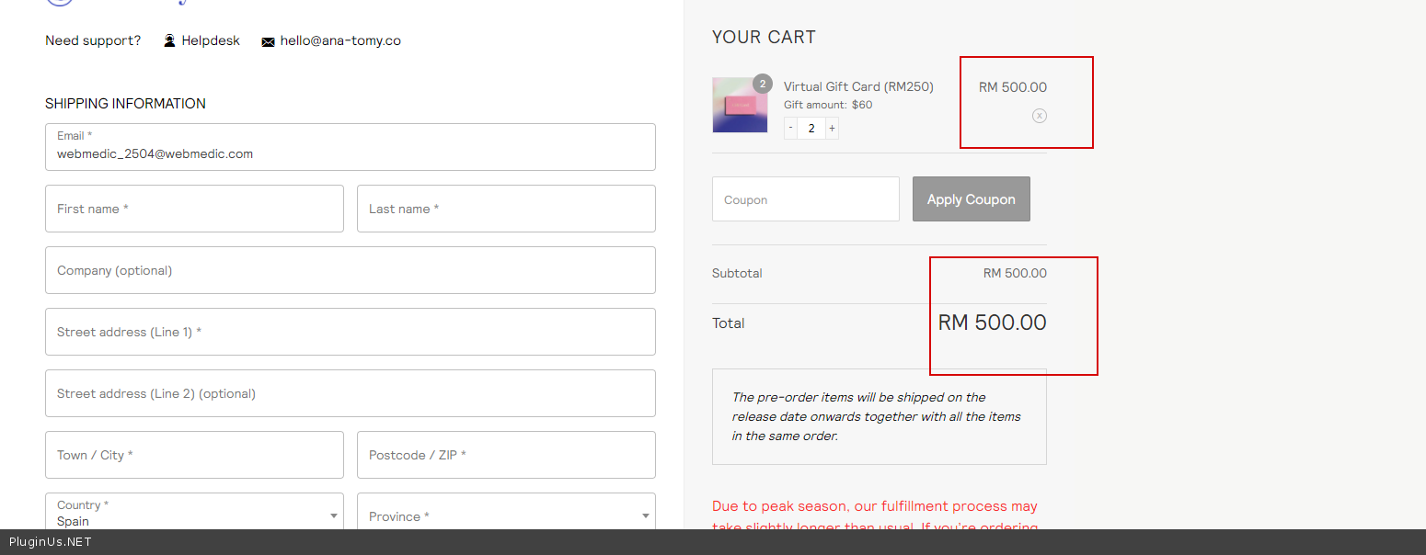Increase gift card quantity with plus
The height and width of the screenshot is (555, 1426).
[832, 129]
